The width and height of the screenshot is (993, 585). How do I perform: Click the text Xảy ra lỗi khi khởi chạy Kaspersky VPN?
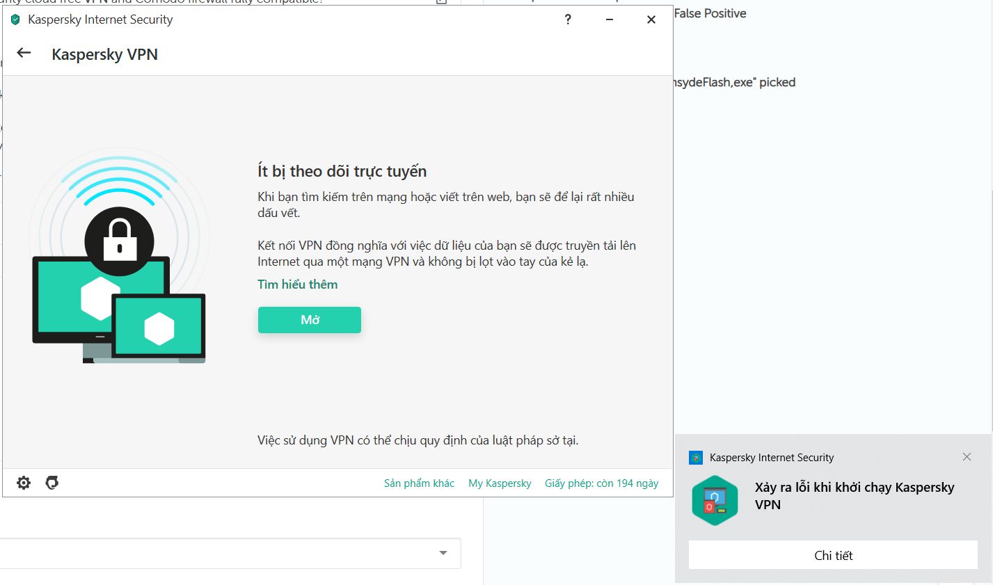pos(855,496)
